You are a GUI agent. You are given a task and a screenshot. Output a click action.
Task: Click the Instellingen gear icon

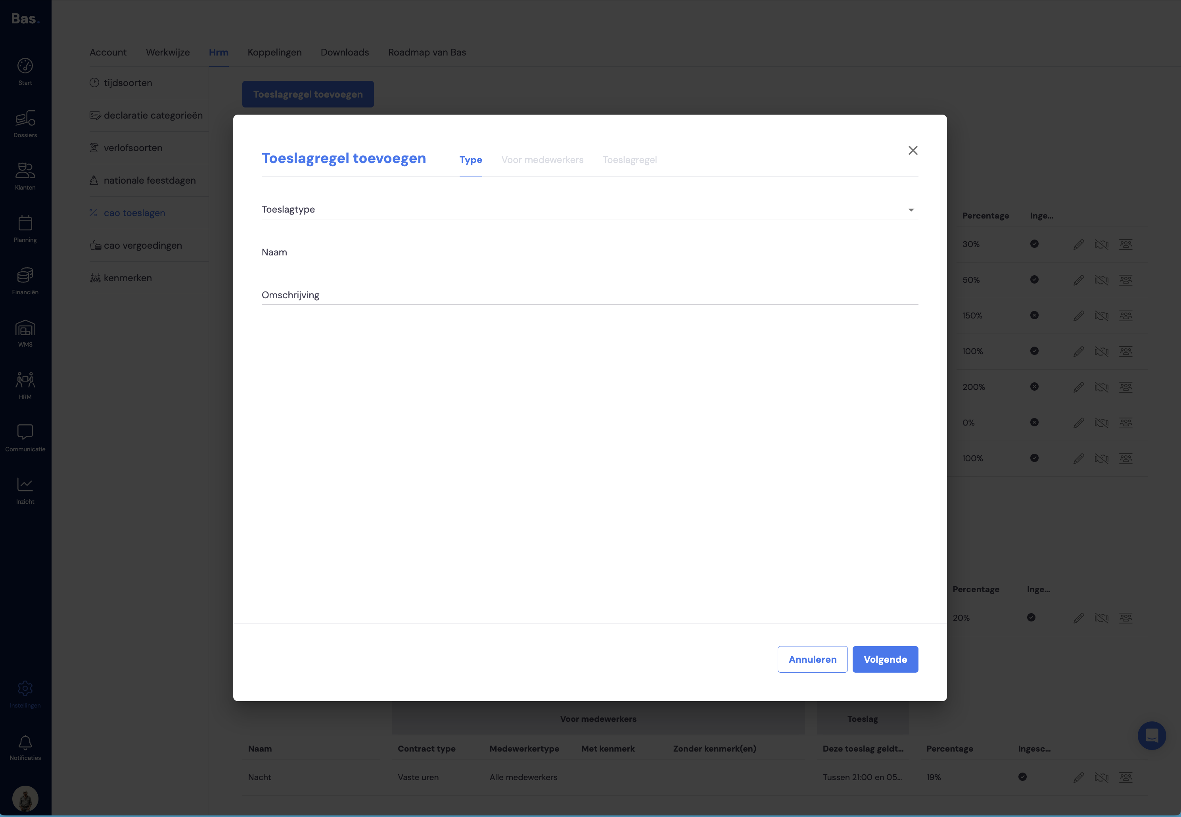(x=25, y=689)
